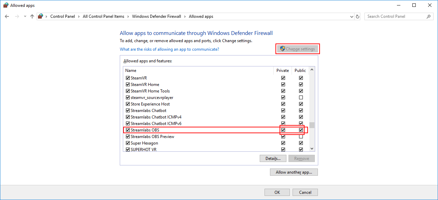Toggle Super Hexagon name checkbox

pos(128,143)
